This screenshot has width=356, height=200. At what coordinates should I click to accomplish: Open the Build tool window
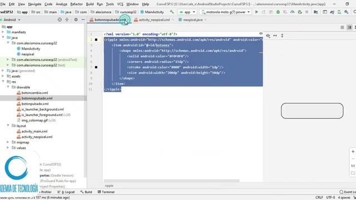(86, 192)
